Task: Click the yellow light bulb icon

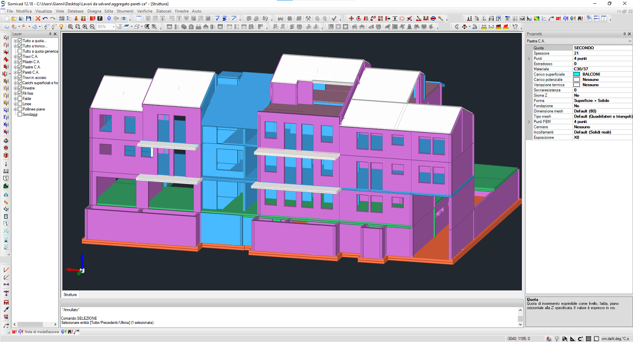Action: point(61,27)
